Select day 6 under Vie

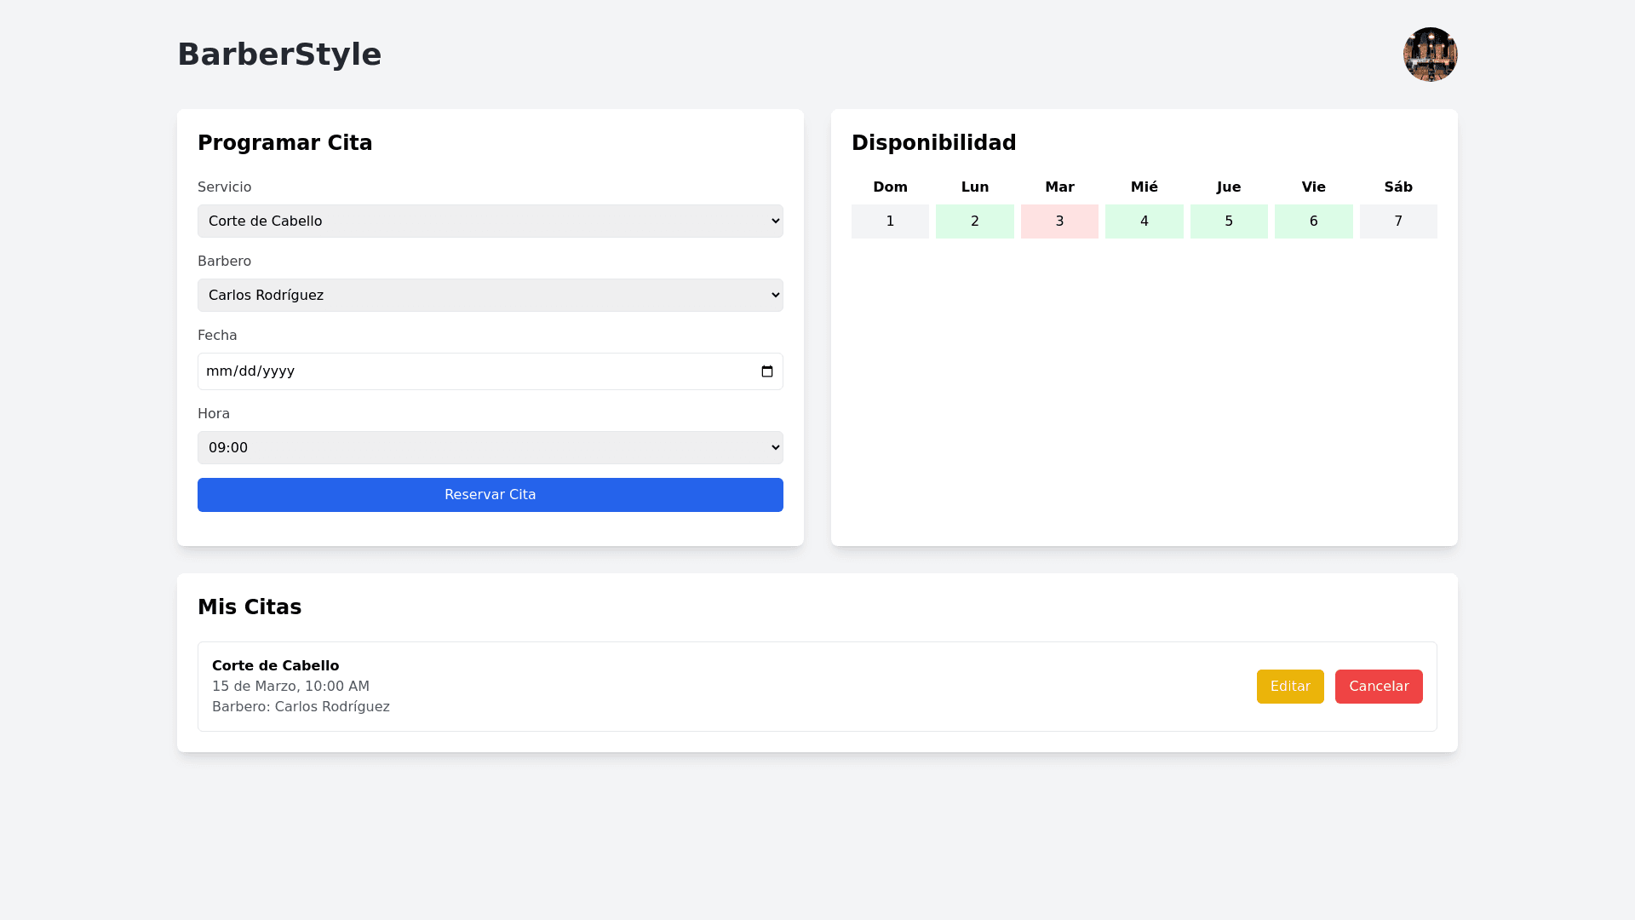tap(1313, 221)
